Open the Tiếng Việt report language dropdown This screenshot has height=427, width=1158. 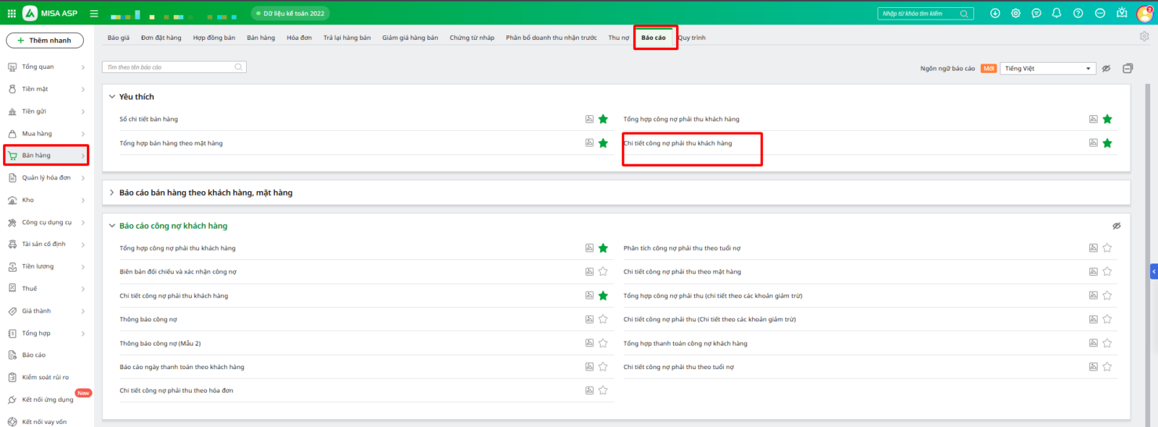(1047, 68)
